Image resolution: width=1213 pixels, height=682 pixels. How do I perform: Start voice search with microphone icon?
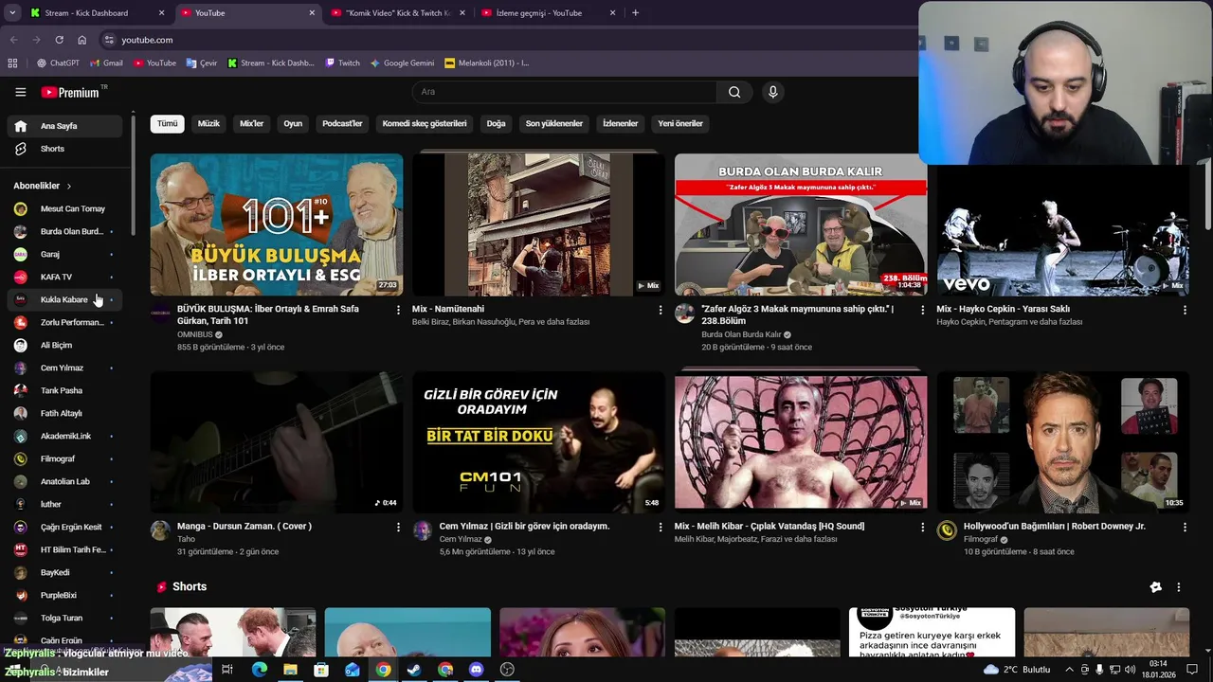(773, 92)
